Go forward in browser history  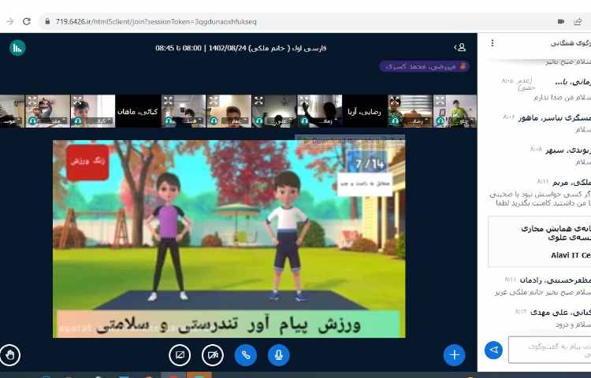10,21
